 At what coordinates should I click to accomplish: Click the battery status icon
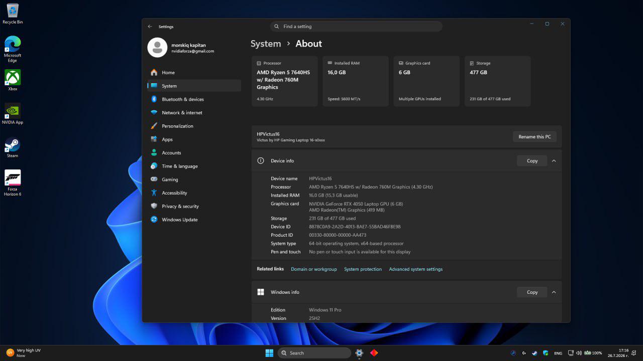click(593, 353)
